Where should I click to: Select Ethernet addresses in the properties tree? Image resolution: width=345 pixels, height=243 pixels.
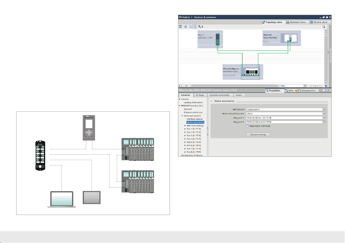coord(193,112)
